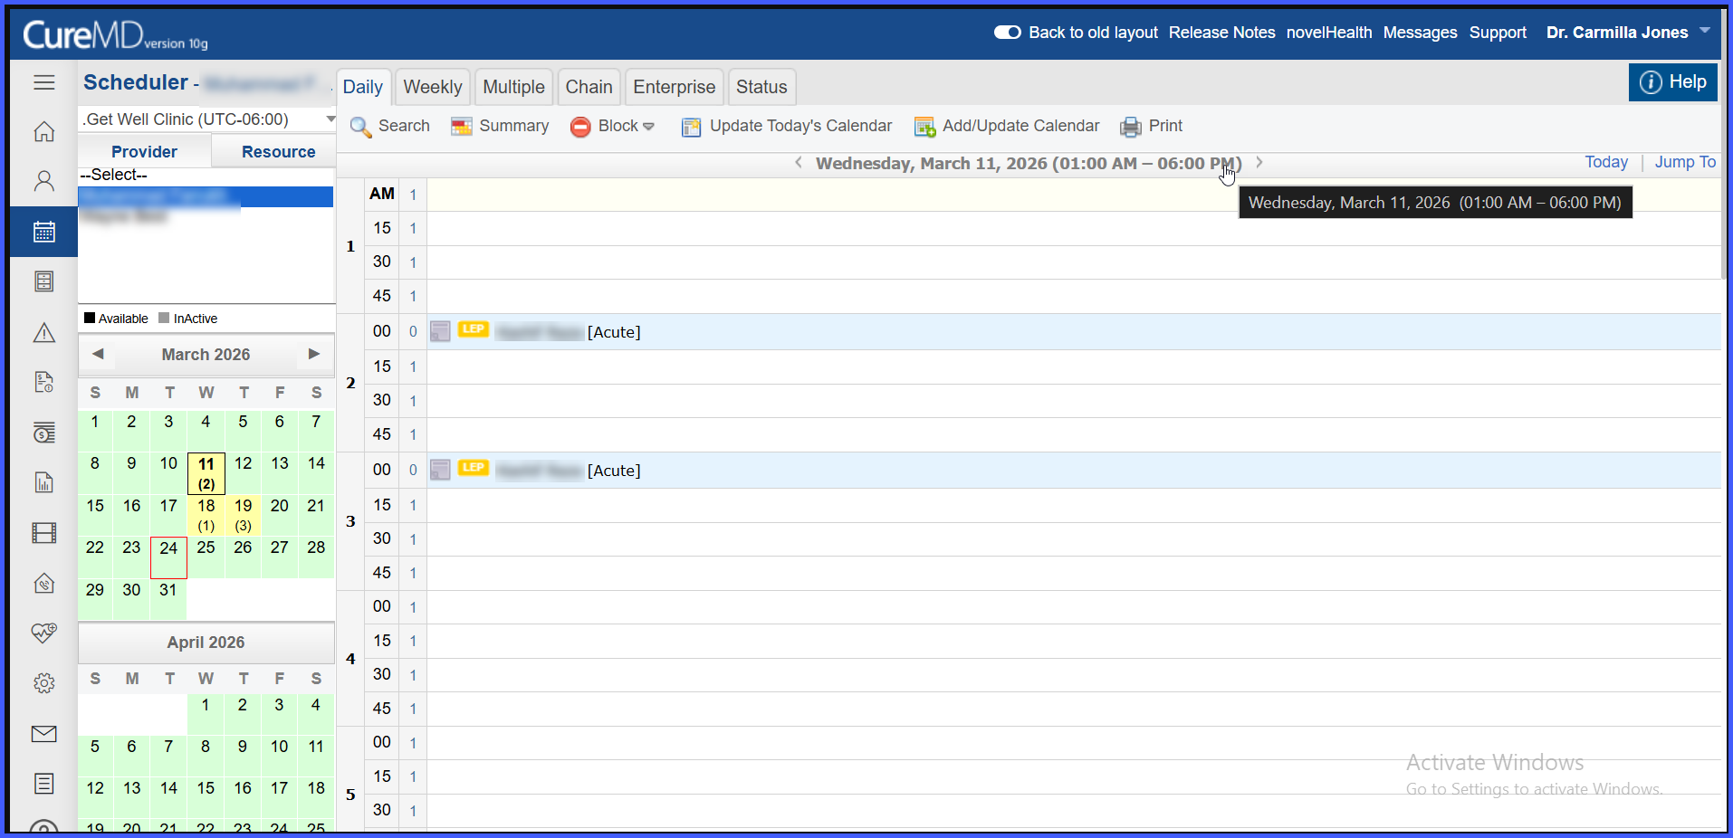
Task: Click the document settings sidebar icon
Action: pos(43,382)
